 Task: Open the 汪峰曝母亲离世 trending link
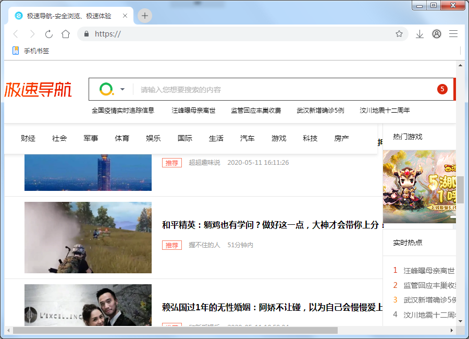click(x=193, y=110)
